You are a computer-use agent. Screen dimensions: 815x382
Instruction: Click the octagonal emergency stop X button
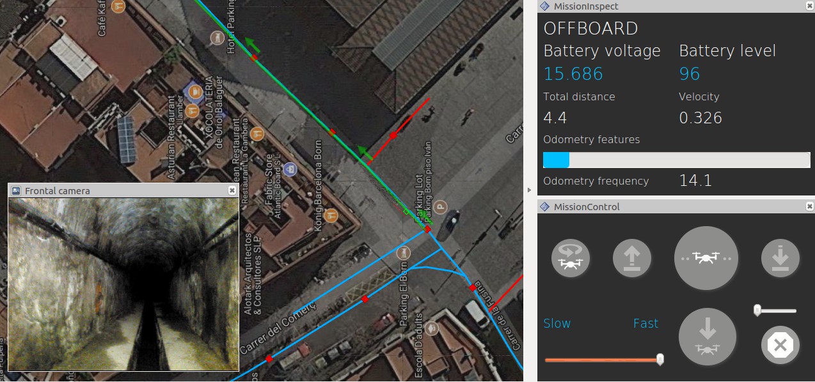780,346
